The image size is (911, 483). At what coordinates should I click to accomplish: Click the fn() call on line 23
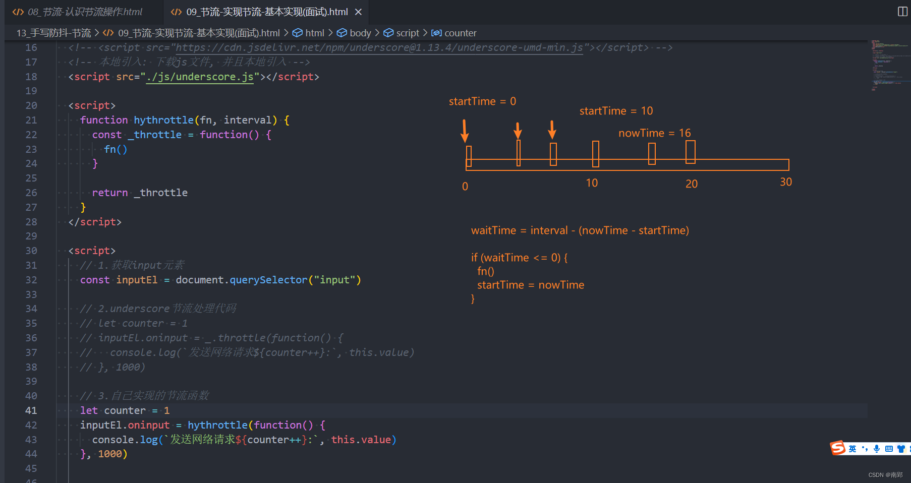pyautogui.click(x=116, y=149)
